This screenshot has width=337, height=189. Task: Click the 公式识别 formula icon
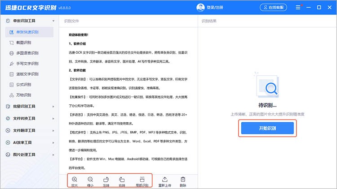tap(12, 85)
